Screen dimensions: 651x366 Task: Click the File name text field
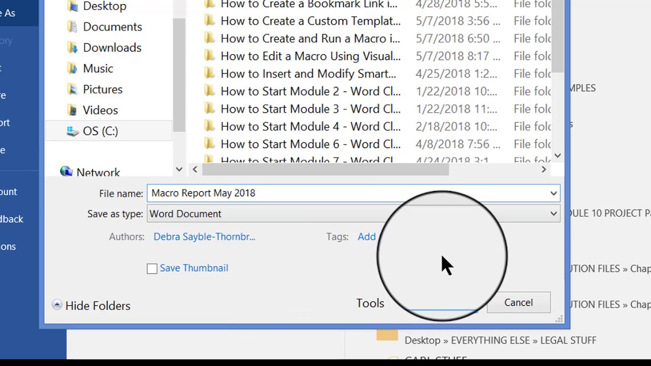coord(346,193)
